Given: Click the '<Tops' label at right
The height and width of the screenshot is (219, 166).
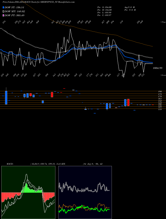Looking at the screenshot, I should click(x=163, y=22).
